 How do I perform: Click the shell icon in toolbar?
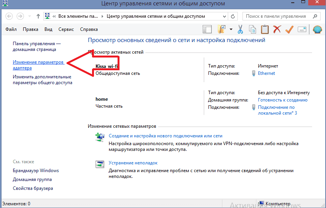(x=317, y=29)
